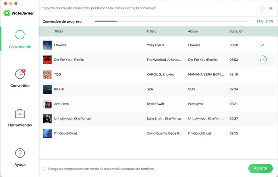Click the 14% progress percentage
This screenshot has width=278, height=177.
pos(260,21)
